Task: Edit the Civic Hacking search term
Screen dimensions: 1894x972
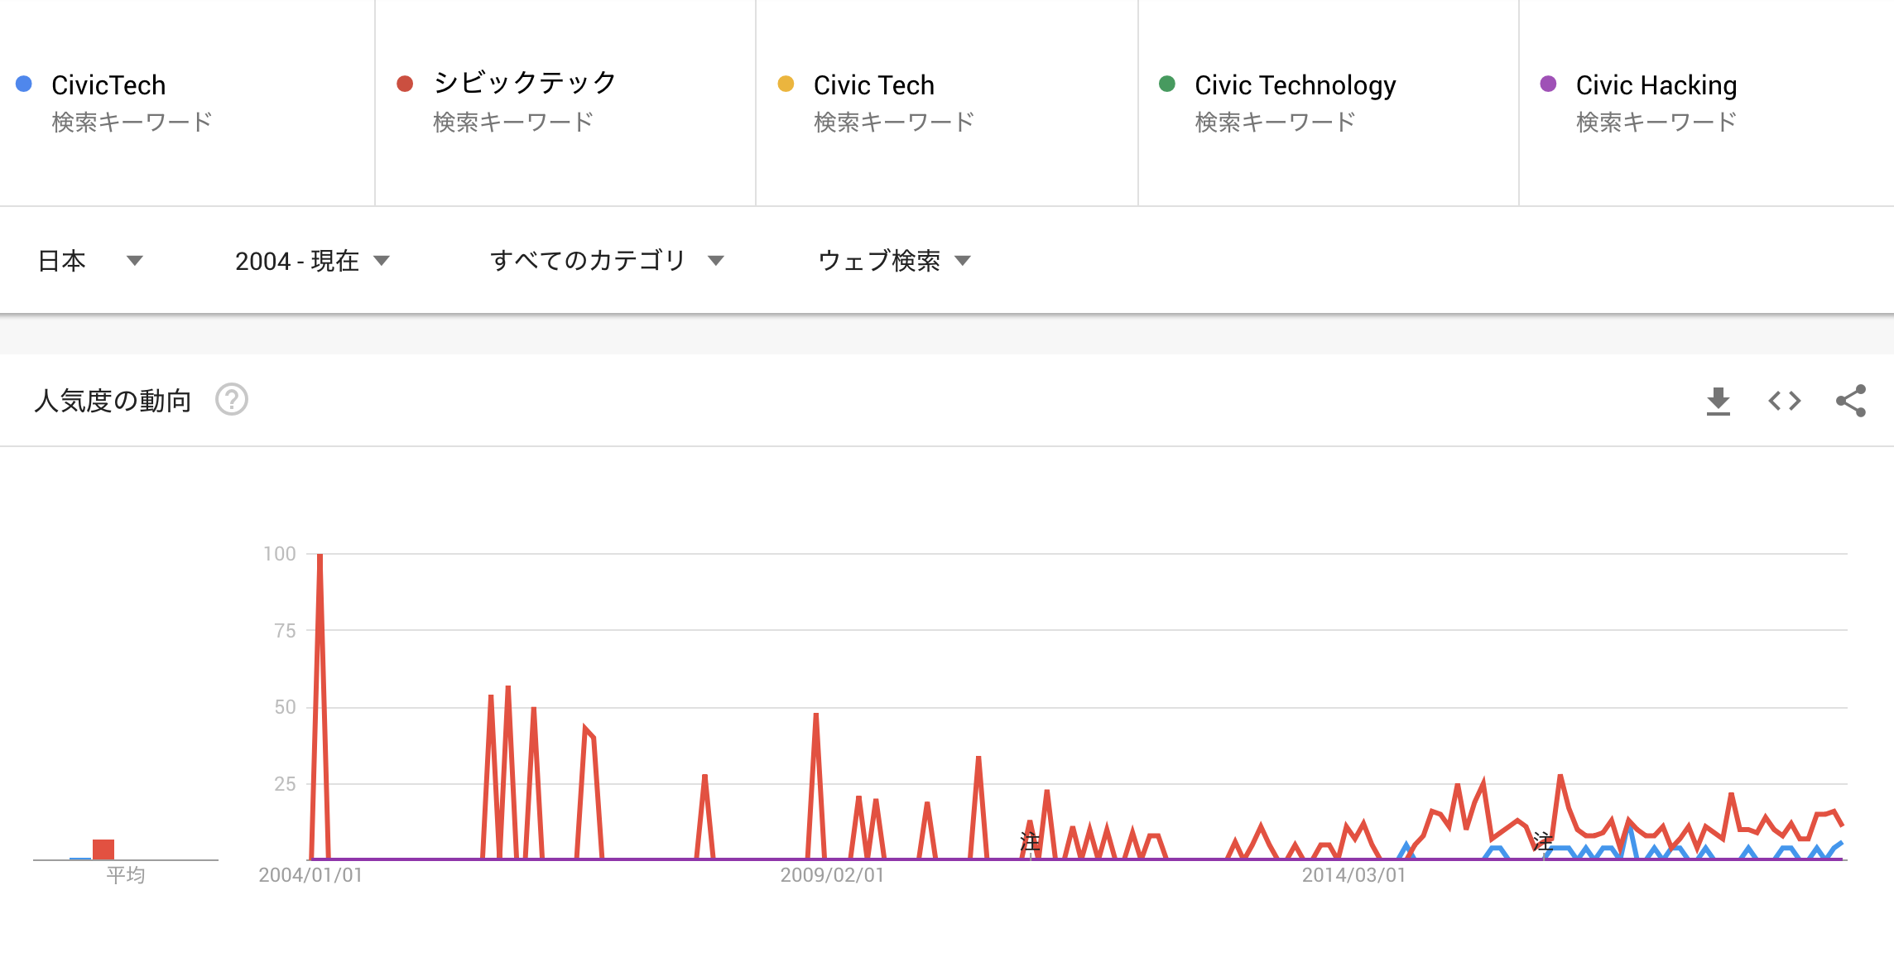Action: pyautogui.click(x=1656, y=85)
